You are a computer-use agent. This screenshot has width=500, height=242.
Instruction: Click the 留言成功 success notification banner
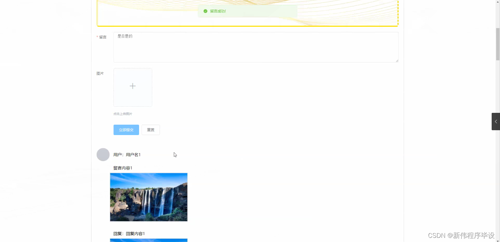(247, 11)
